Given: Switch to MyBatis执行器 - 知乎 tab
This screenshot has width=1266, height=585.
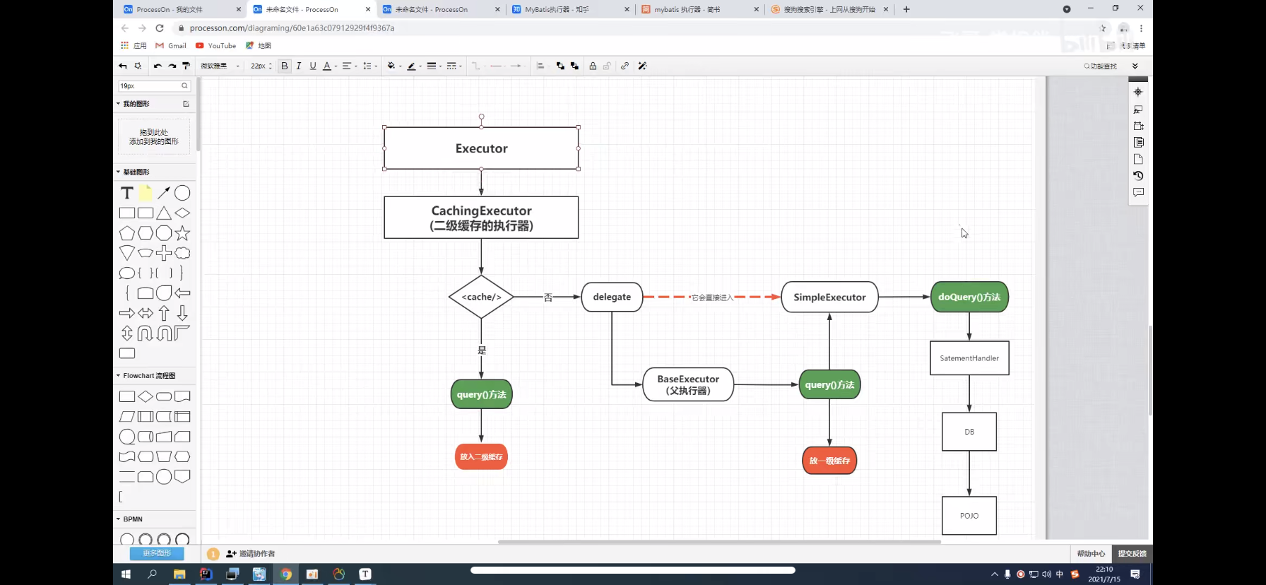Looking at the screenshot, I should pyautogui.click(x=569, y=9).
